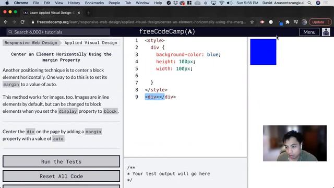Click the volume icon in menu bar

[230, 3]
